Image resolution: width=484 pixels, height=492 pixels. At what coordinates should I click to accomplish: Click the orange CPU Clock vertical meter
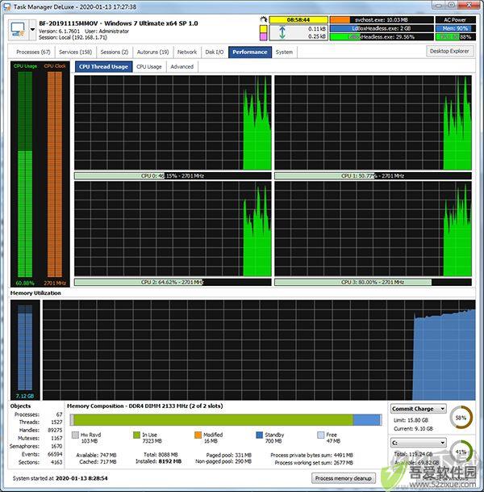(55, 175)
